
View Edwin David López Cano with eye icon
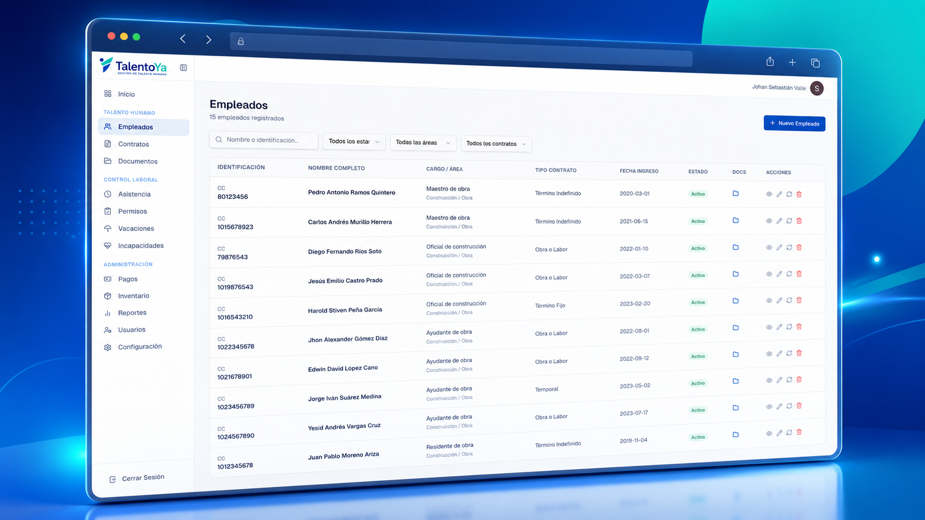(x=769, y=354)
